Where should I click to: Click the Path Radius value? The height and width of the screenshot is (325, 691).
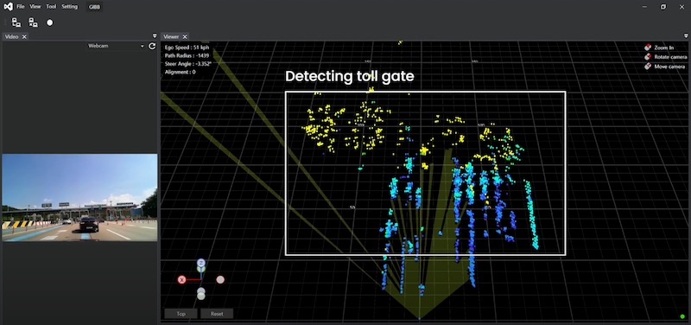pyautogui.click(x=187, y=55)
